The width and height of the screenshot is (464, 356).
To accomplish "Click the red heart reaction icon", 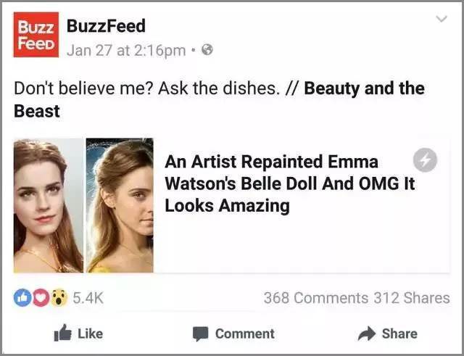I will (41, 298).
